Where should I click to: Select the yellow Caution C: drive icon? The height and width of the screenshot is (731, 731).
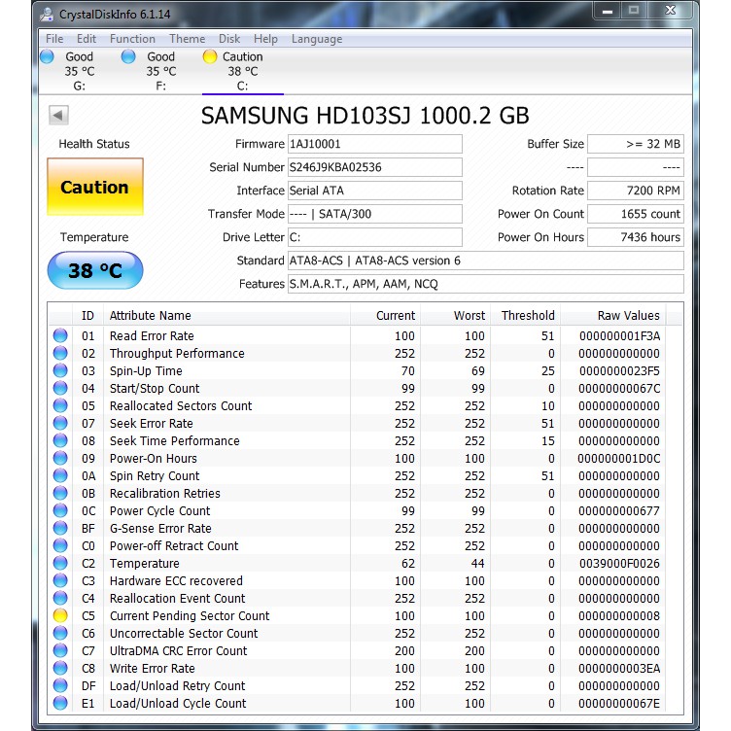[210, 57]
